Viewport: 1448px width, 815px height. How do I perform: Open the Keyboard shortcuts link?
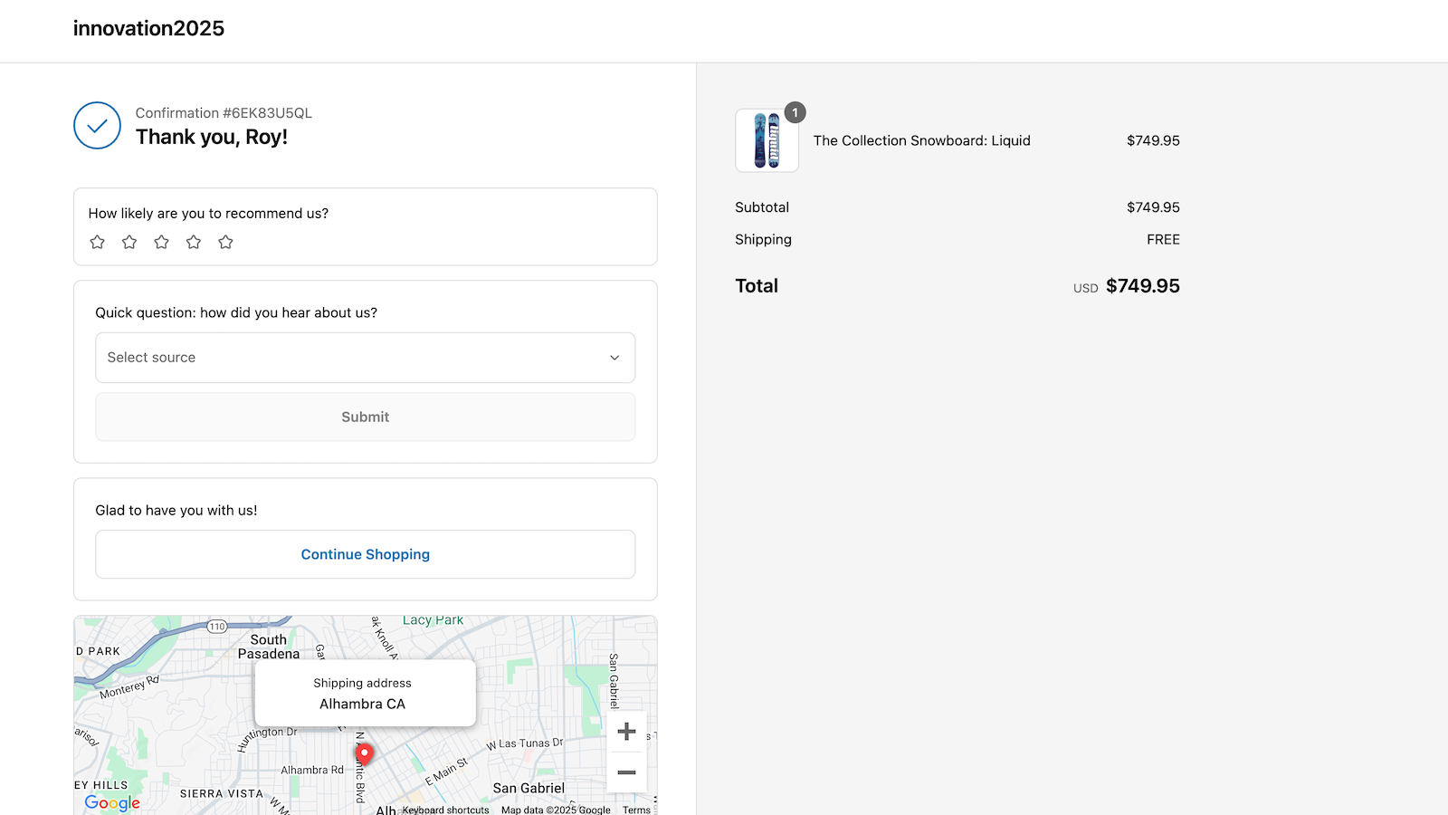point(446,810)
